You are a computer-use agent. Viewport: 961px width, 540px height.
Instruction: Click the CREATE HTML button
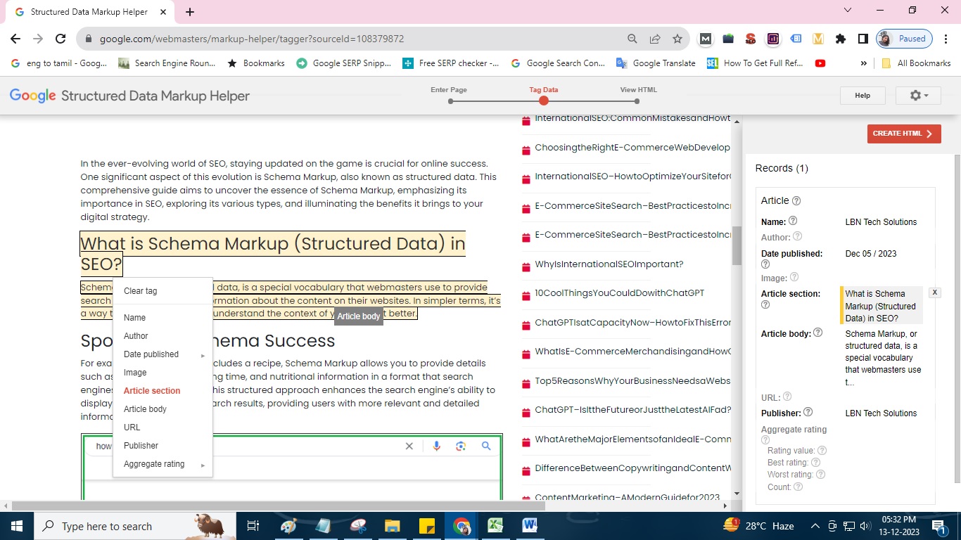(x=903, y=133)
